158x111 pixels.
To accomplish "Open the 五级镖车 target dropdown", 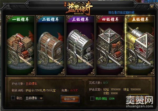I will point(34,98).
